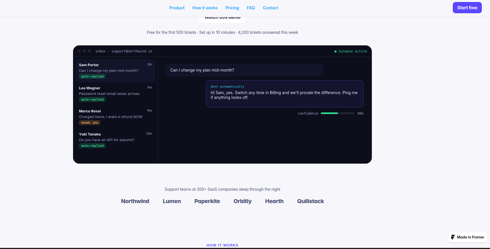Image resolution: width=490 pixels, height=249 pixels.
Task: Click the 96% confidence value
Action: 361,114
